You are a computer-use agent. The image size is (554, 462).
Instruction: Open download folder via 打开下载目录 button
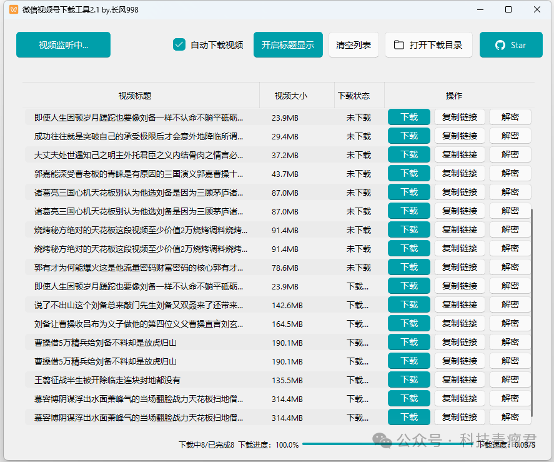click(x=428, y=45)
